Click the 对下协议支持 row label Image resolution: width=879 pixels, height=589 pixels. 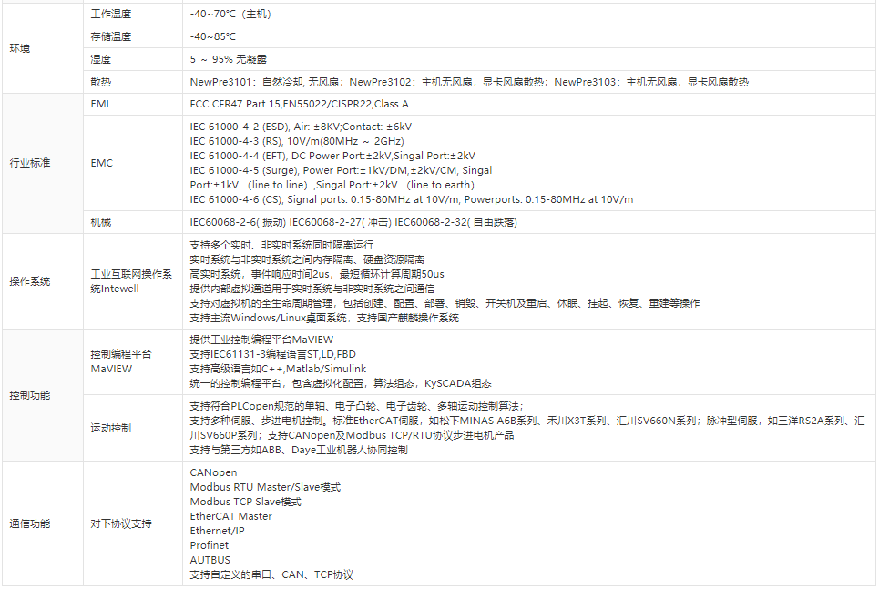click(x=121, y=523)
